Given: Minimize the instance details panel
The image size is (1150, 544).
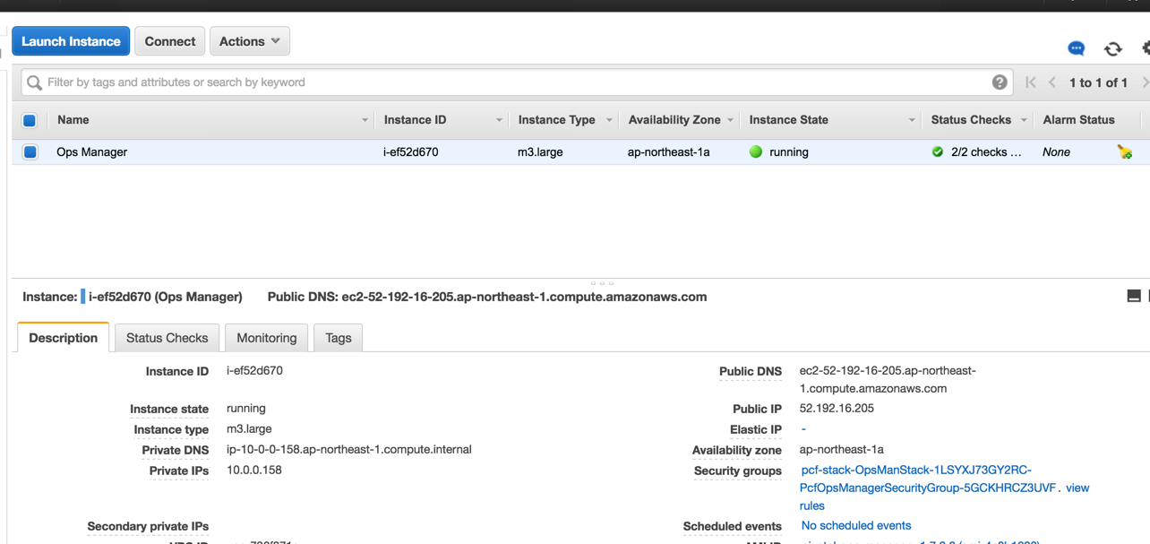Looking at the screenshot, I should click(1133, 297).
